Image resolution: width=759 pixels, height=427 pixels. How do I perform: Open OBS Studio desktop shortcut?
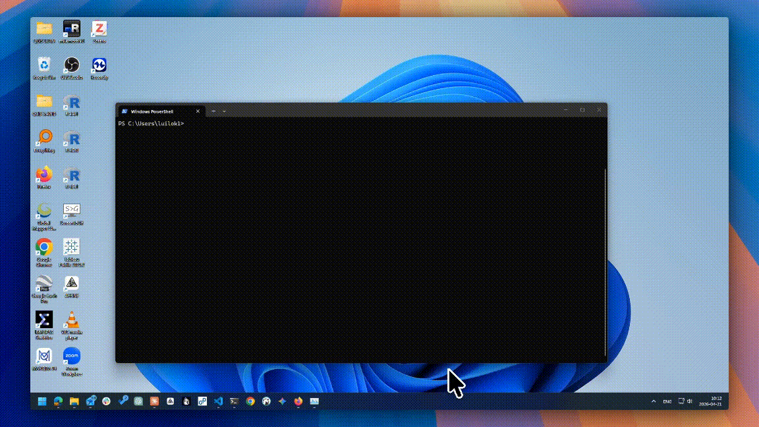71,66
